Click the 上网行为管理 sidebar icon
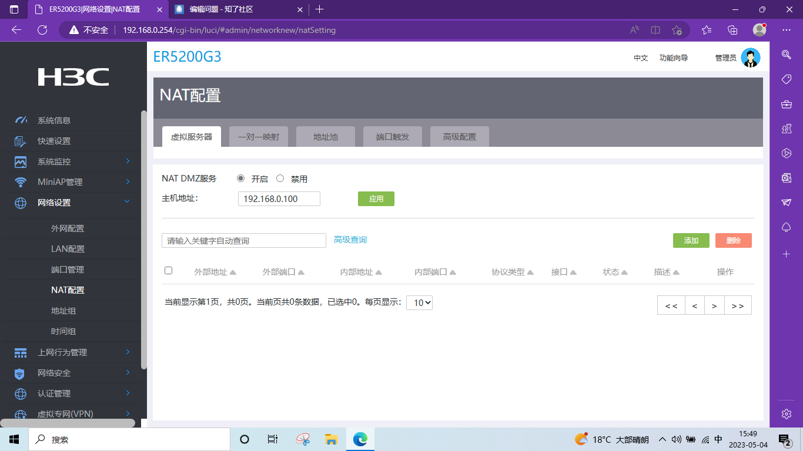This screenshot has height=451, width=803. tap(21, 352)
